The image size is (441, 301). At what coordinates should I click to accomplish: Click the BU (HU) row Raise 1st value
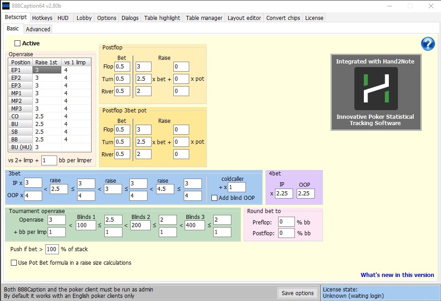tap(47, 147)
